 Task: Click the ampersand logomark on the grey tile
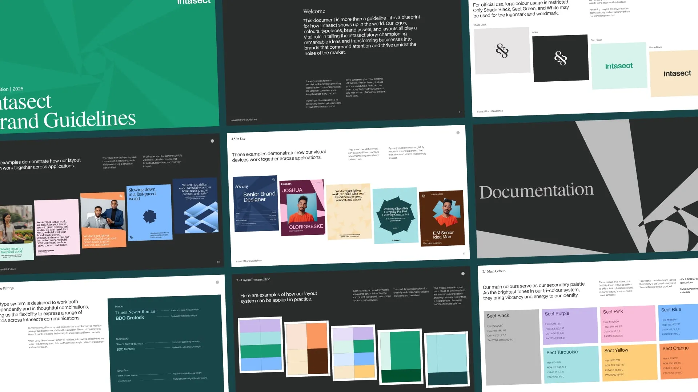502,50
